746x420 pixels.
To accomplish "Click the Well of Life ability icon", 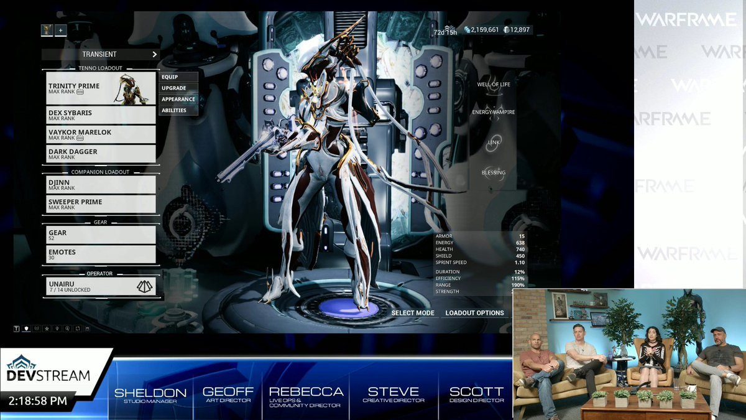I will pyautogui.click(x=494, y=86).
